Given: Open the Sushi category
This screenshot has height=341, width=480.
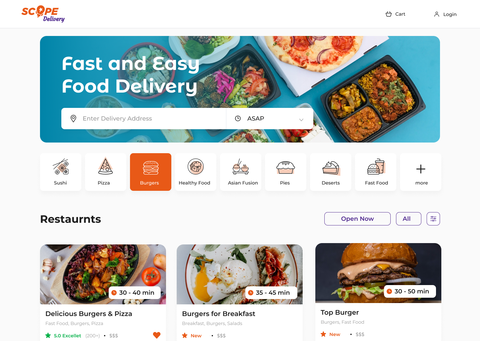Looking at the screenshot, I should pos(61,172).
